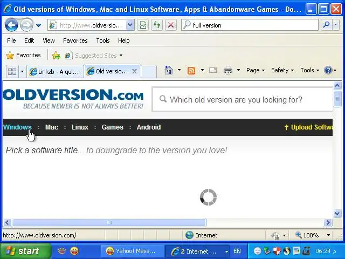
Task: Expand the feeds dropdown arrow
Action: click(x=202, y=70)
